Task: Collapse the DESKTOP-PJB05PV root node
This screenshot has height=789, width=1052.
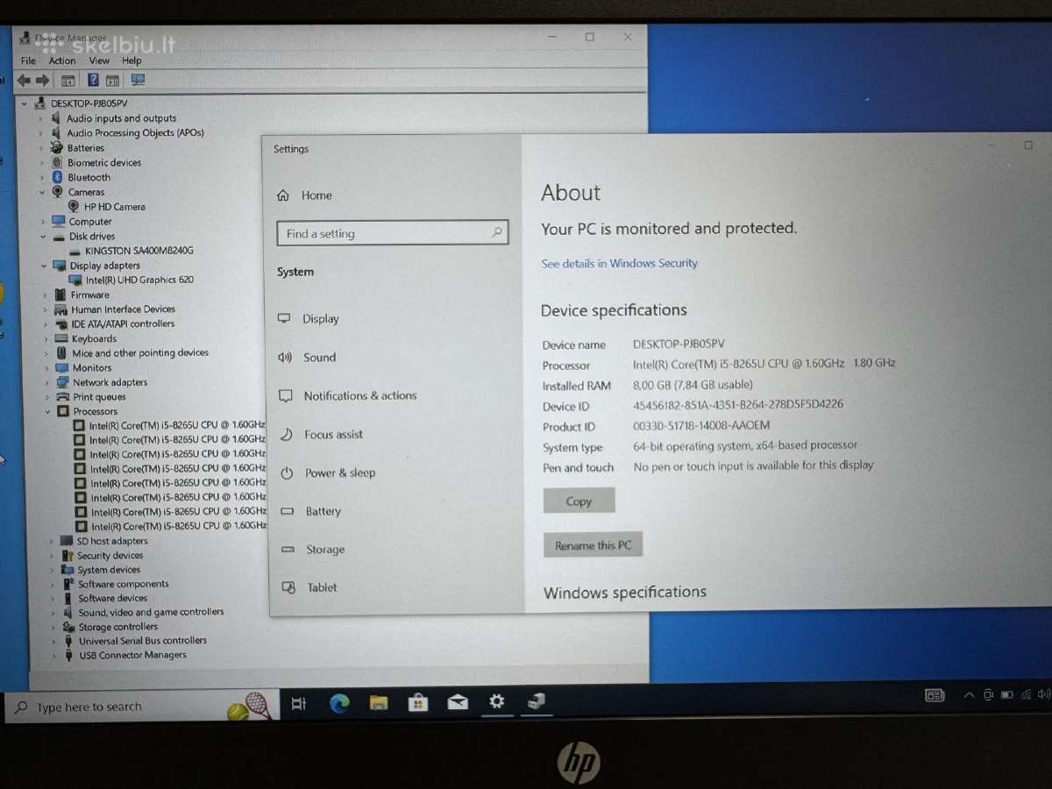Action: (x=25, y=103)
